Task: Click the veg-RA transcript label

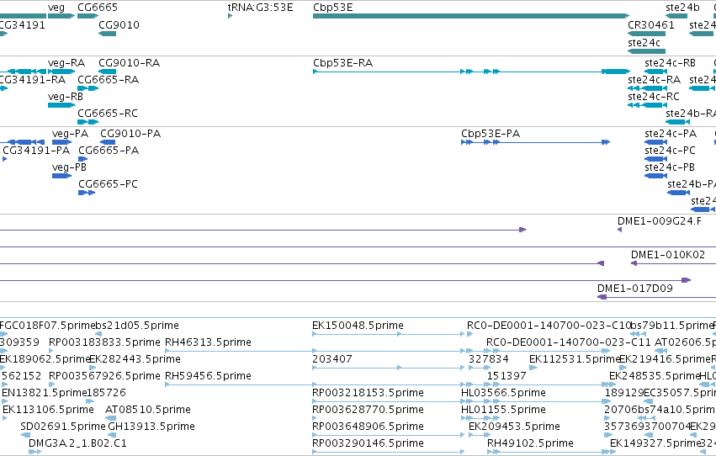Action: 66,62
